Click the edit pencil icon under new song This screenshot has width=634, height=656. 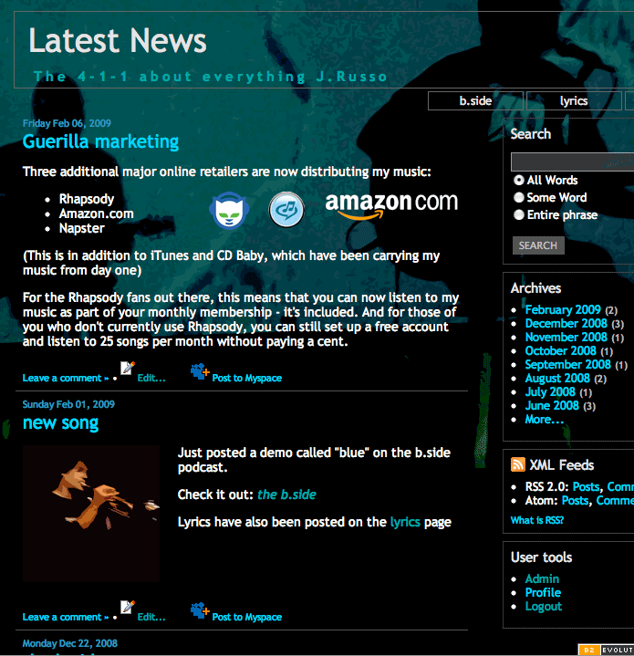pos(128,607)
